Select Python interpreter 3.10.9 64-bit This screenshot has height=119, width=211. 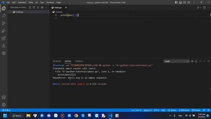184,110
